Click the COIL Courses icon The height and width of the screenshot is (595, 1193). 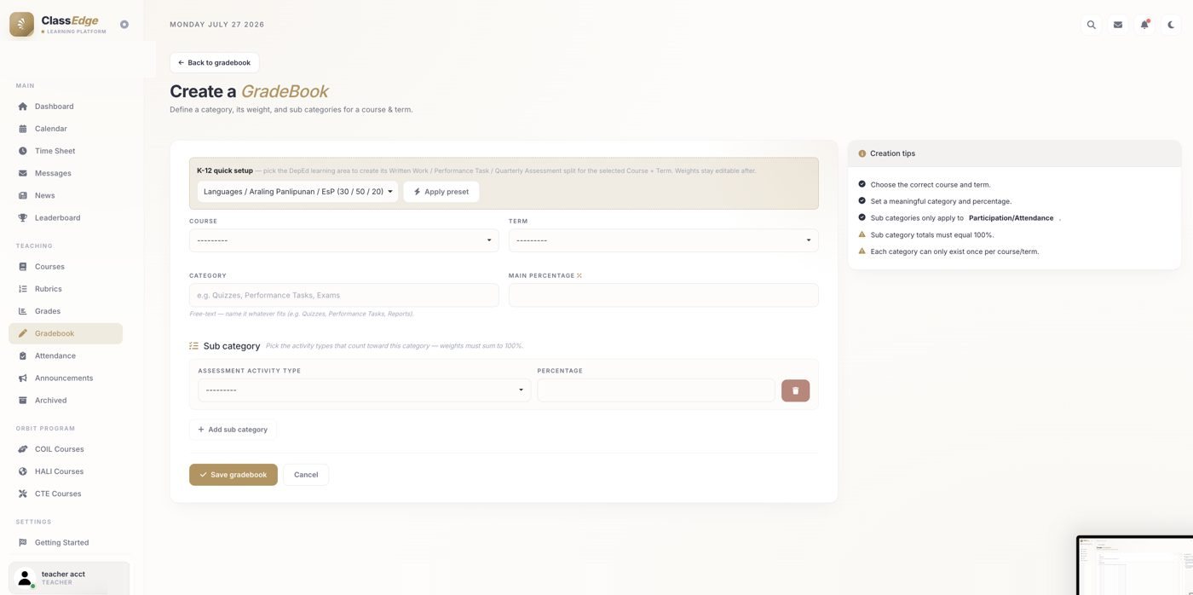point(23,449)
